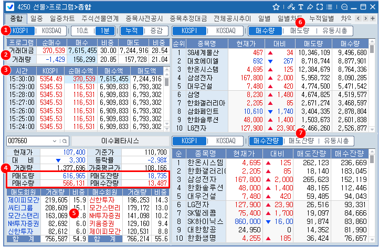Switch interval to 10초
The height and width of the screenshot is (247, 379).
[x=80, y=31]
